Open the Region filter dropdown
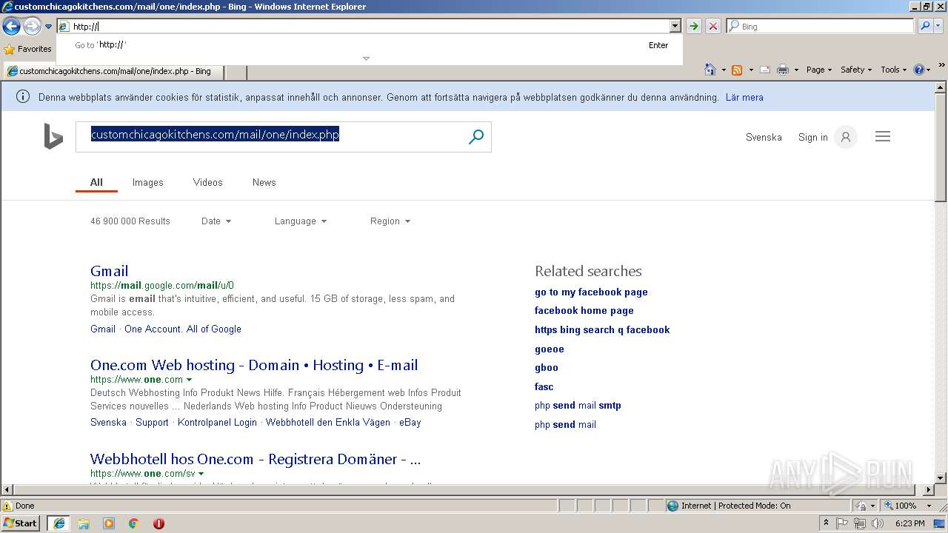The width and height of the screenshot is (948, 533). (x=390, y=221)
